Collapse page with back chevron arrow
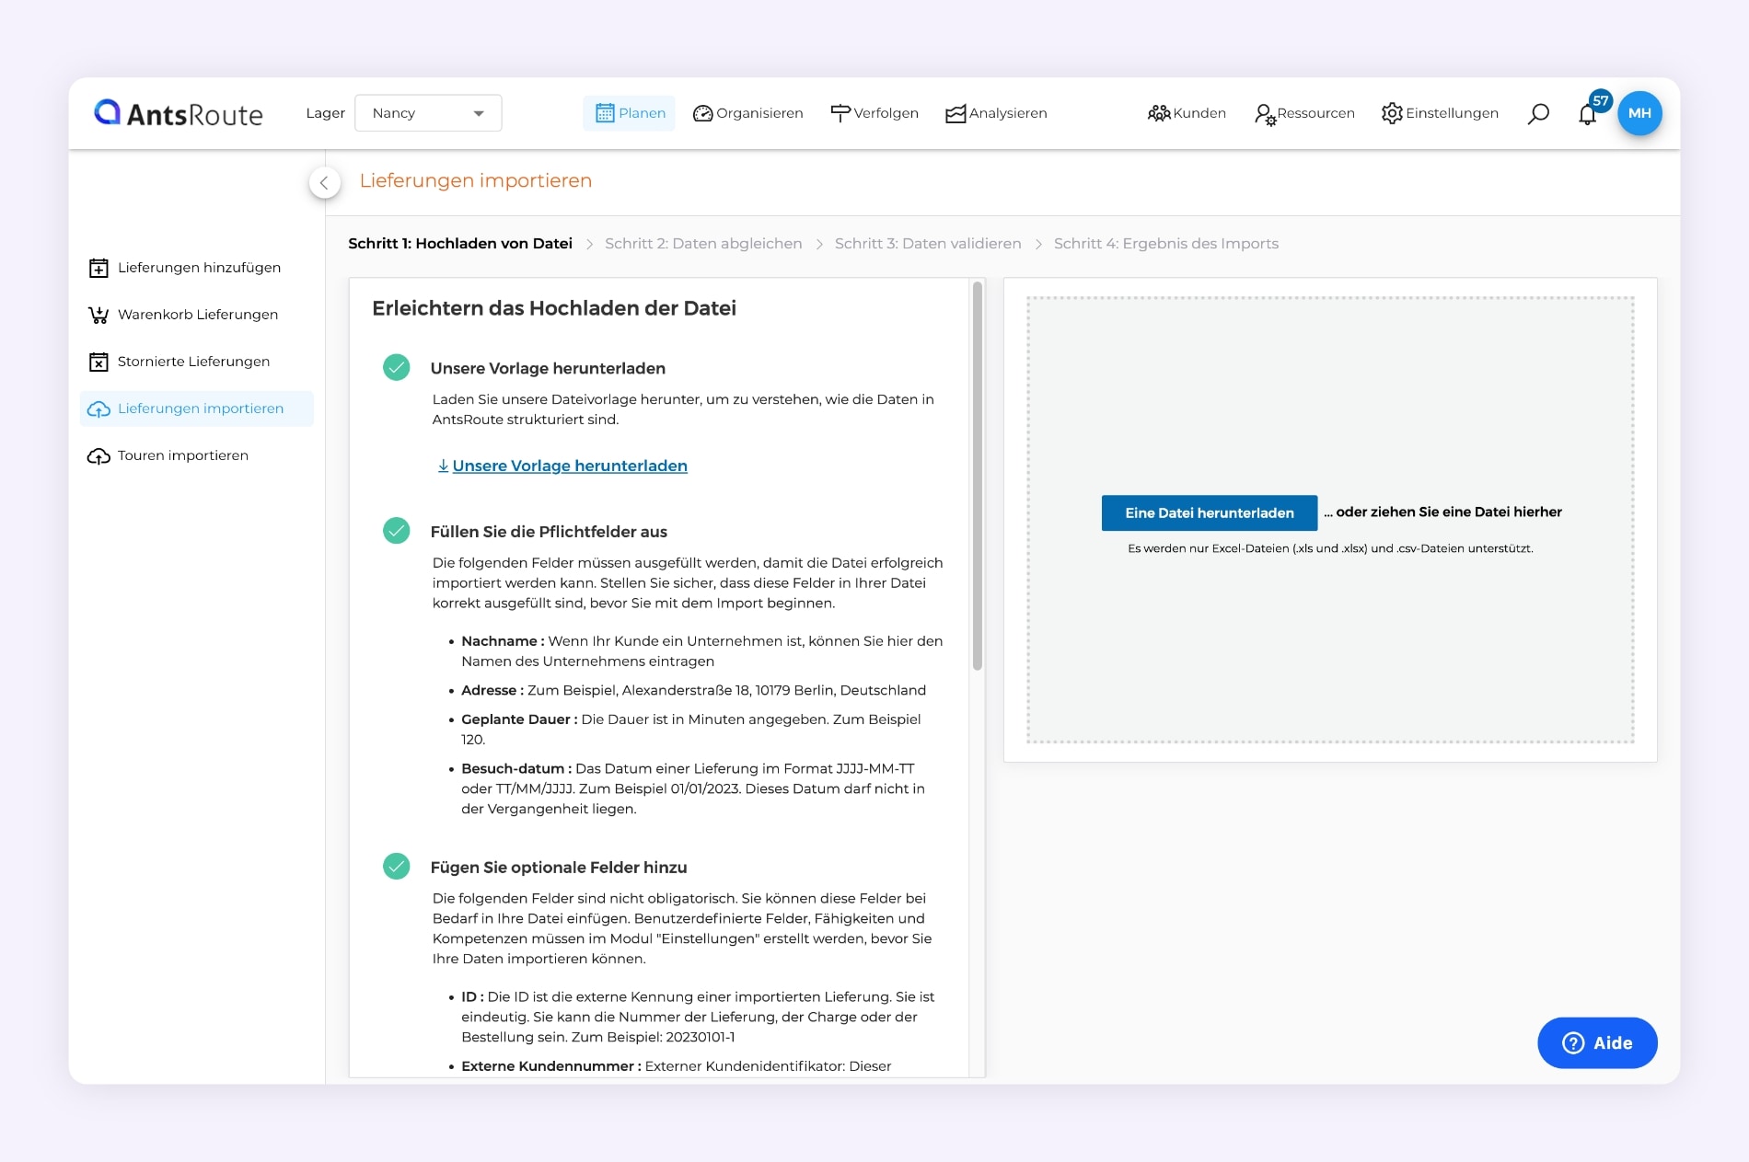Image resolution: width=1749 pixels, height=1162 pixels. point(324,182)
